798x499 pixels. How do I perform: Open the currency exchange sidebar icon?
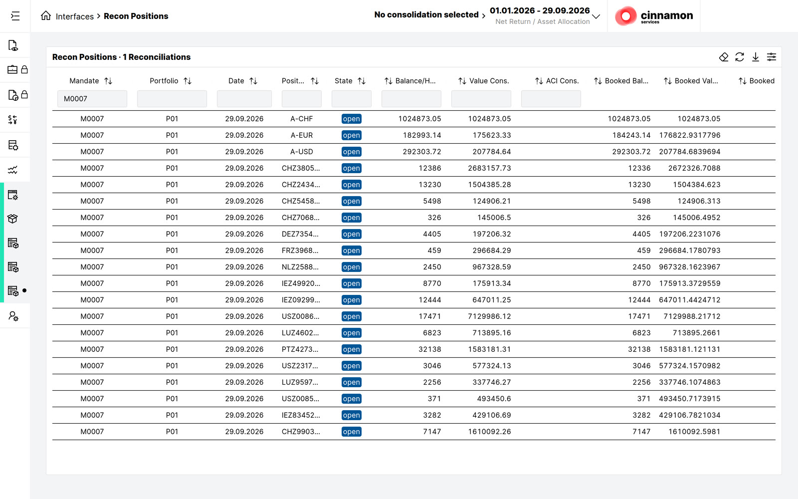tap(13, 120)
